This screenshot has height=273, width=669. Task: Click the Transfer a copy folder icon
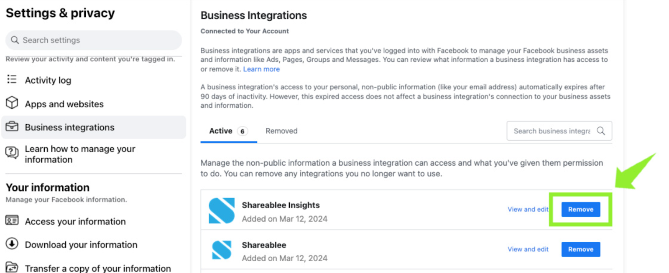coord(12,267)
